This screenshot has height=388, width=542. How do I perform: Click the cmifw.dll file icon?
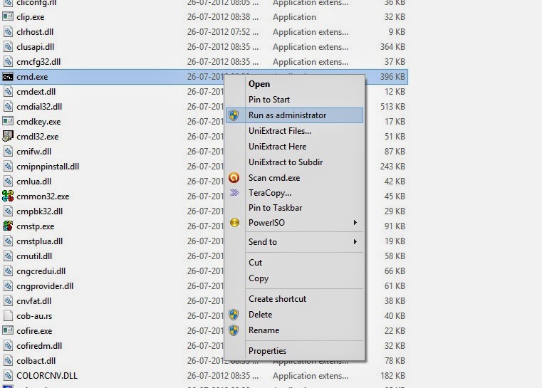tap(8, 152)
